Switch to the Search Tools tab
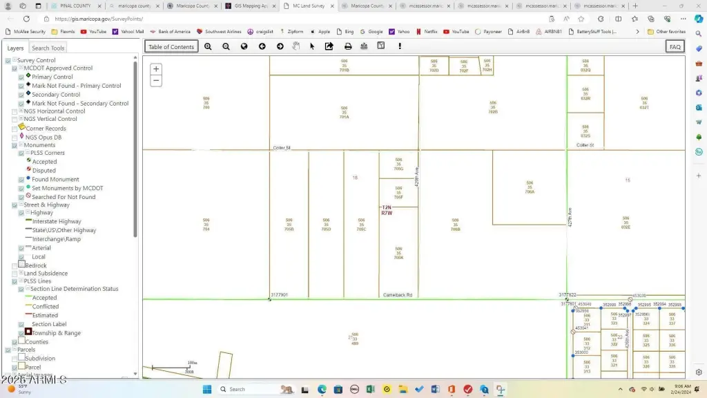This screenshot has height=398, width=707. point(48,48)
